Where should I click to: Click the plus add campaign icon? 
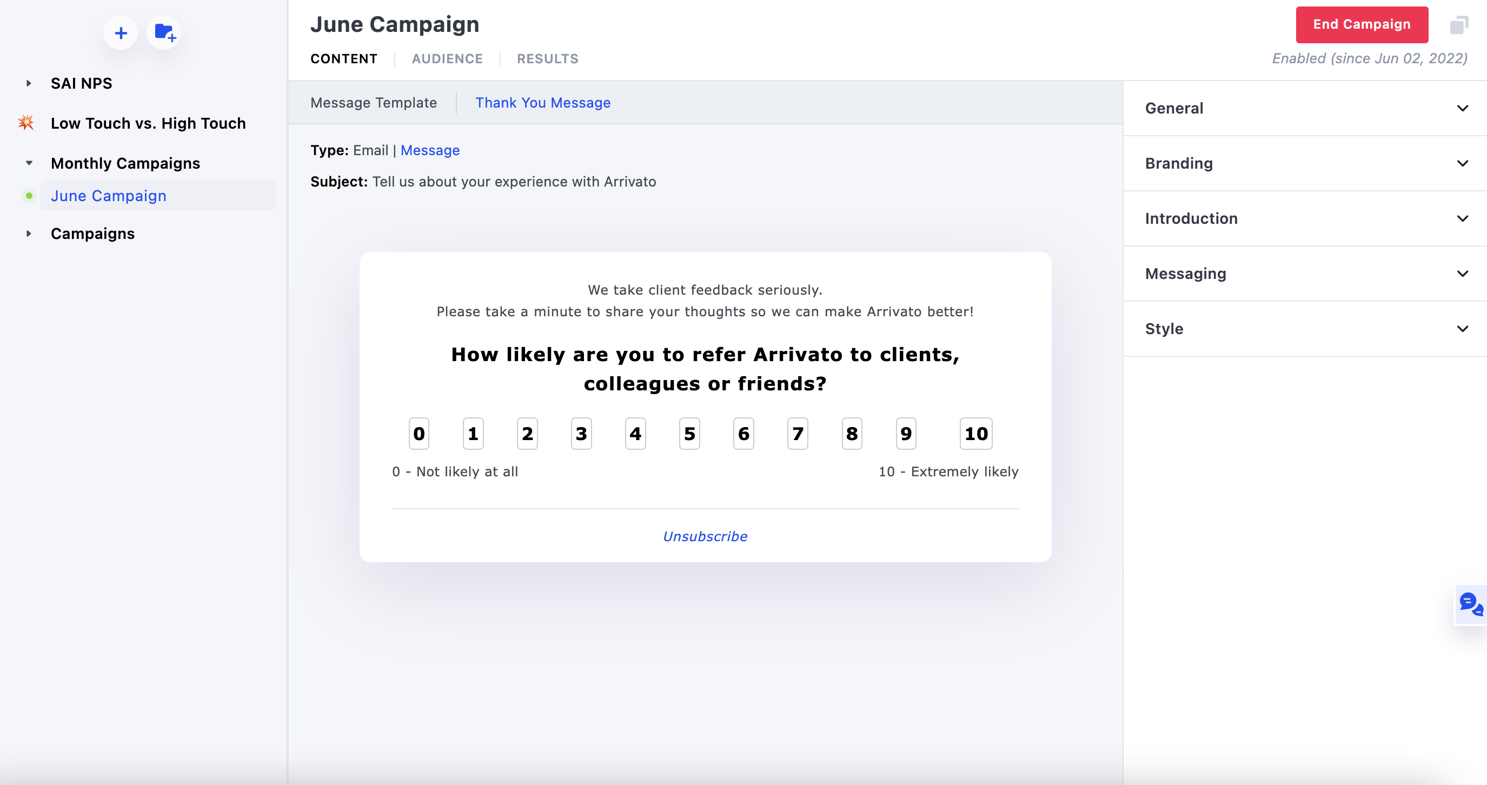[121, 33]
